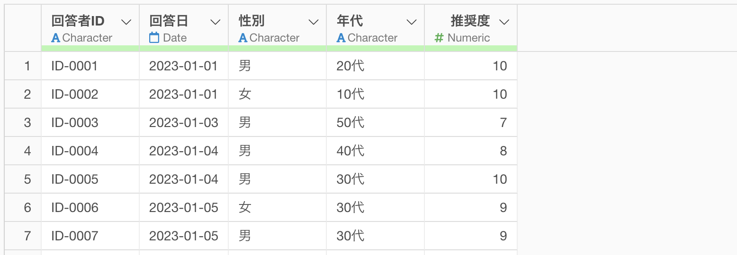Click the 2023-01-05 date in row 6
The width and height of the screenshot is (737, 255).
coord(184,208)
